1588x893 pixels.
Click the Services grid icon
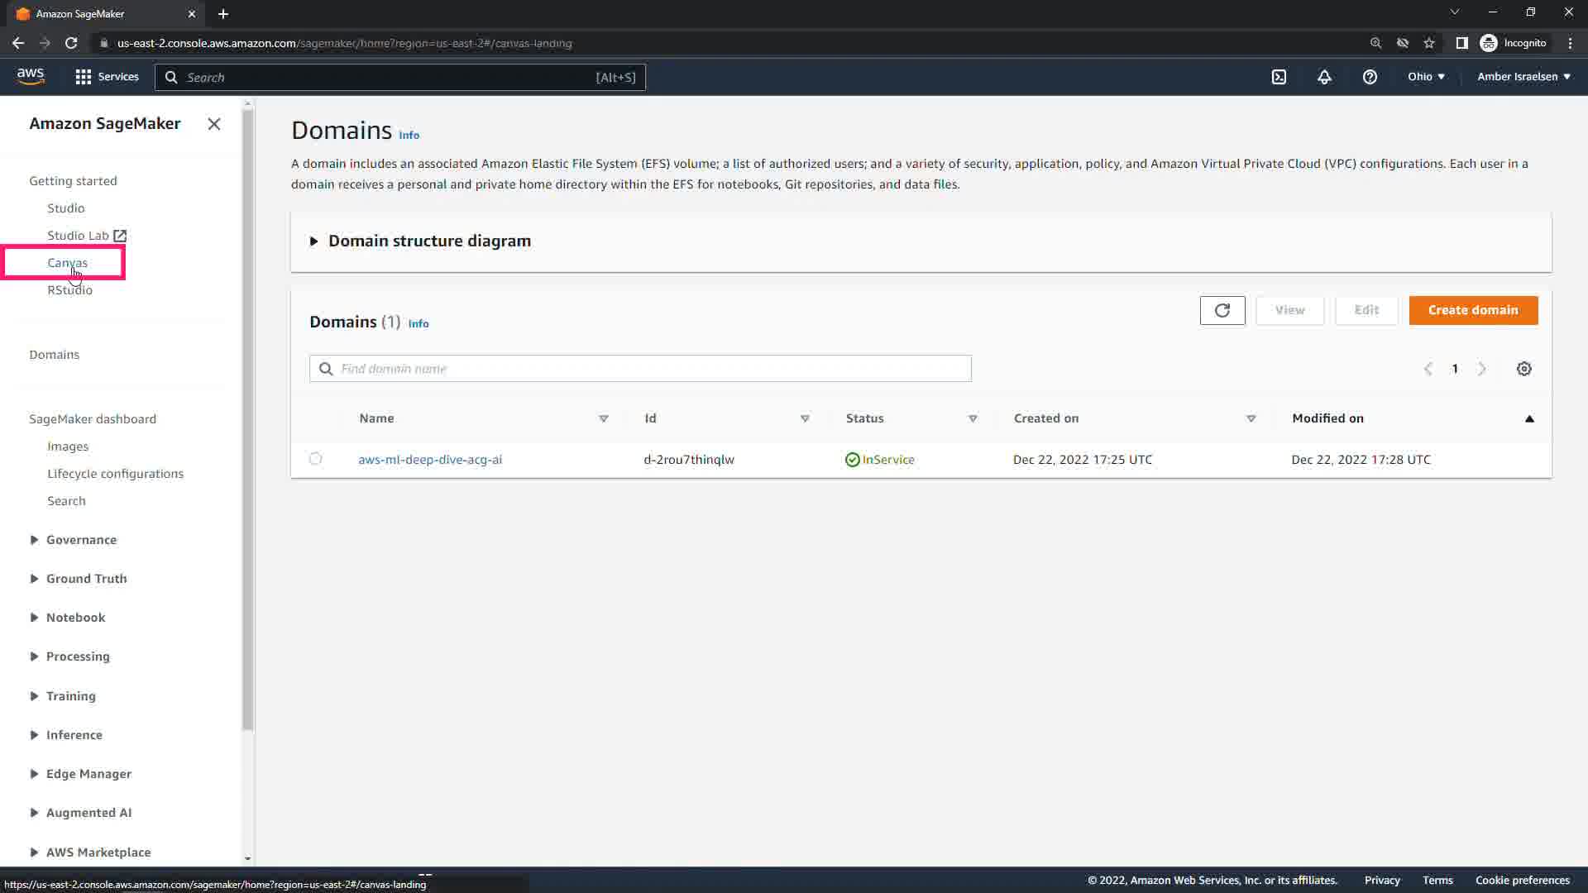tap(84, 77)
